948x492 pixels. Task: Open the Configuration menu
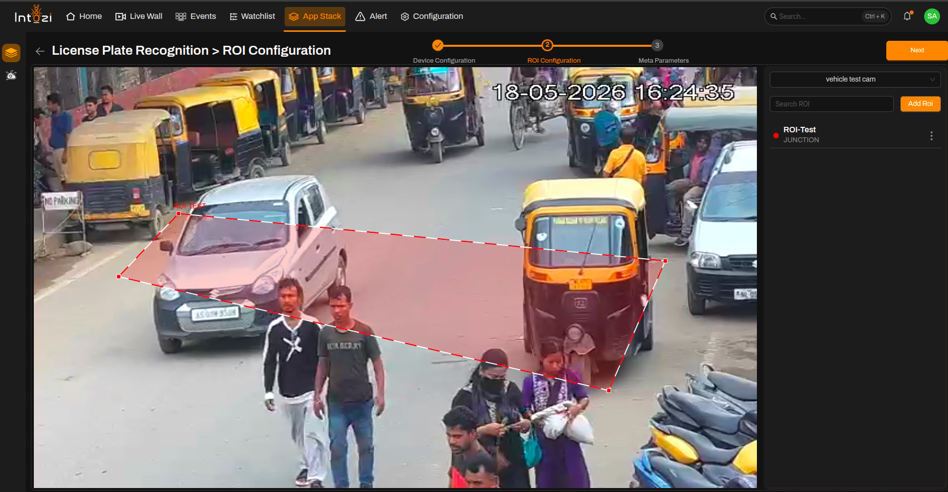coord(432,16)
